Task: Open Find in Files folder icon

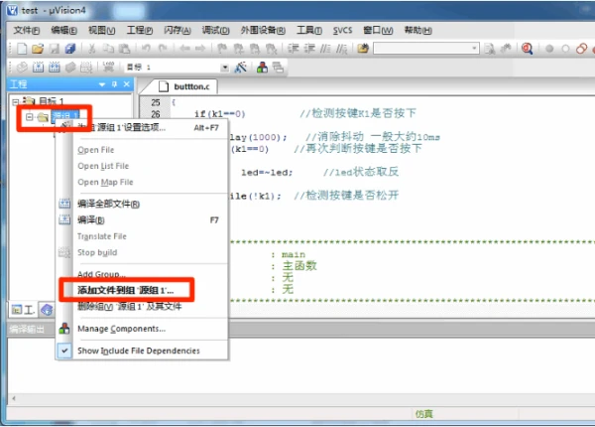Action: 363,49
